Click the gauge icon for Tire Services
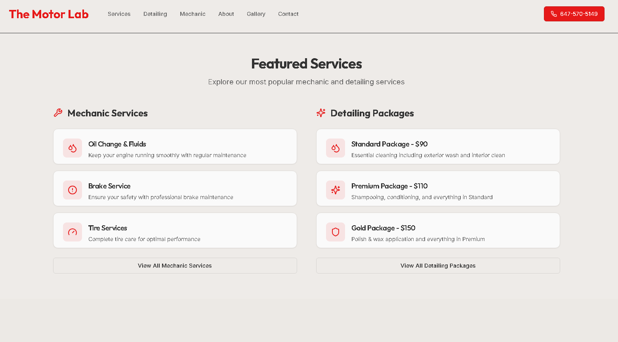618x342 pixels. click(x=72, y=232)
